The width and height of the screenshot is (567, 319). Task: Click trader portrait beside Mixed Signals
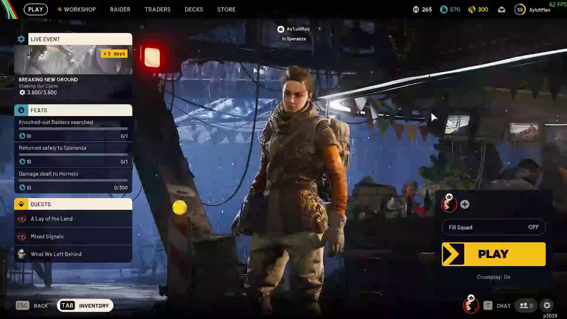point(21,237)
